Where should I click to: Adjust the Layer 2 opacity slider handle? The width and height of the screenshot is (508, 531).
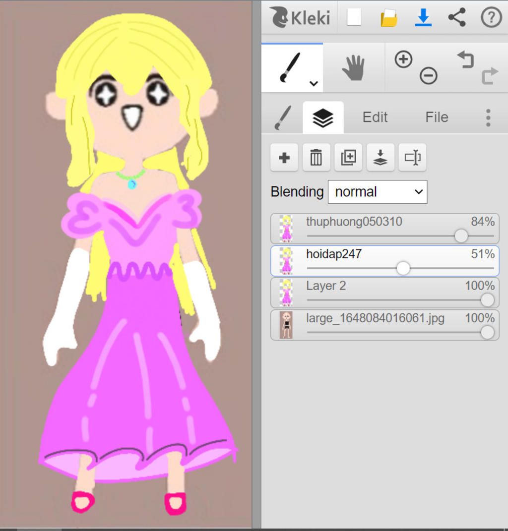(x=487, y=300)
